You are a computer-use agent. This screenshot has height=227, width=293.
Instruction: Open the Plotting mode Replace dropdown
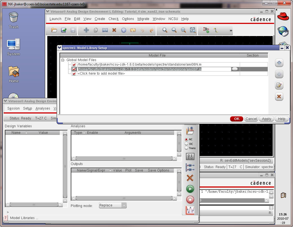click(113, 205)
